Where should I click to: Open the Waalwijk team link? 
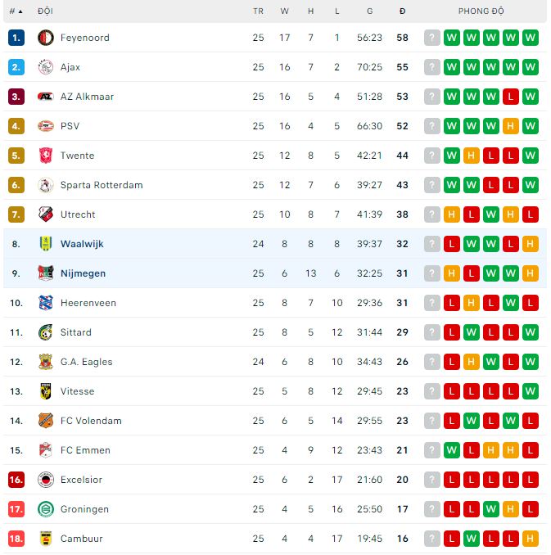click(82, 244)
